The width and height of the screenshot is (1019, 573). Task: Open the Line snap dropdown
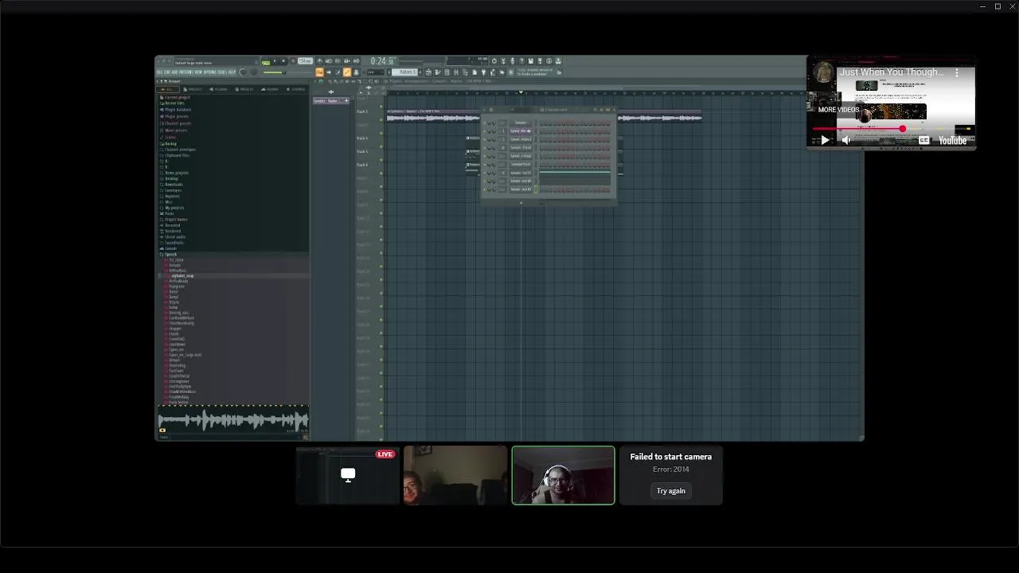[375, 72]
